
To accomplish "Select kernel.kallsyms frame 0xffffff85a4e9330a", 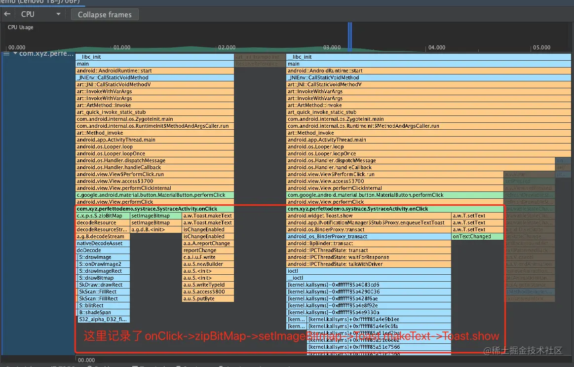I will [x=369, y=313].
